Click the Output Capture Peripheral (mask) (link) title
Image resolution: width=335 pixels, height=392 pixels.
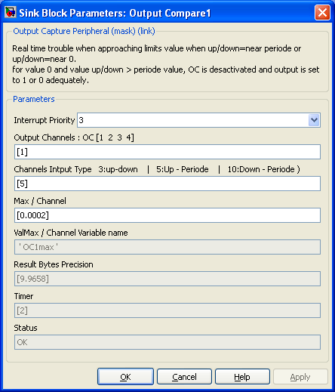pyautogui.click(x=84, y=31)
